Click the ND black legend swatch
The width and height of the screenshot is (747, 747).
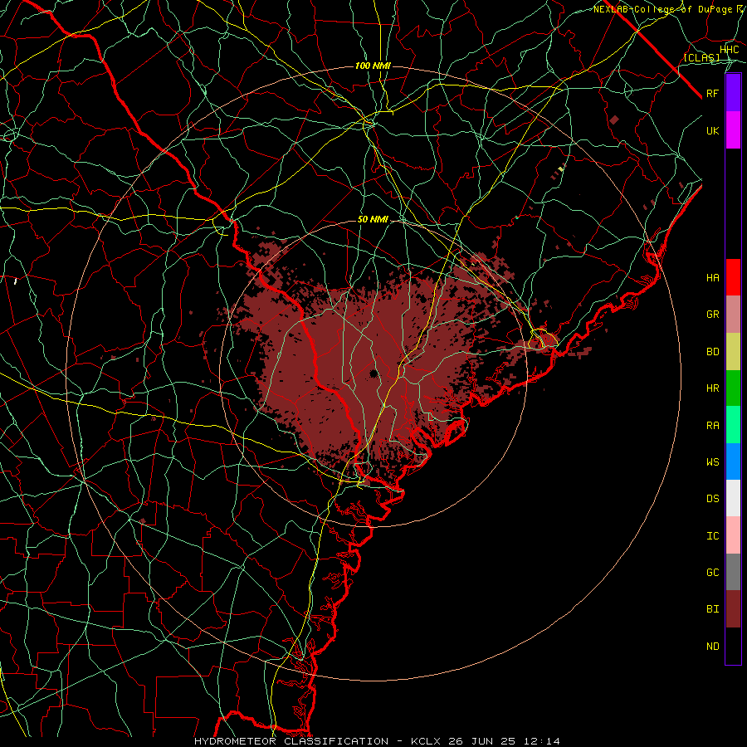tap(733, 646)
